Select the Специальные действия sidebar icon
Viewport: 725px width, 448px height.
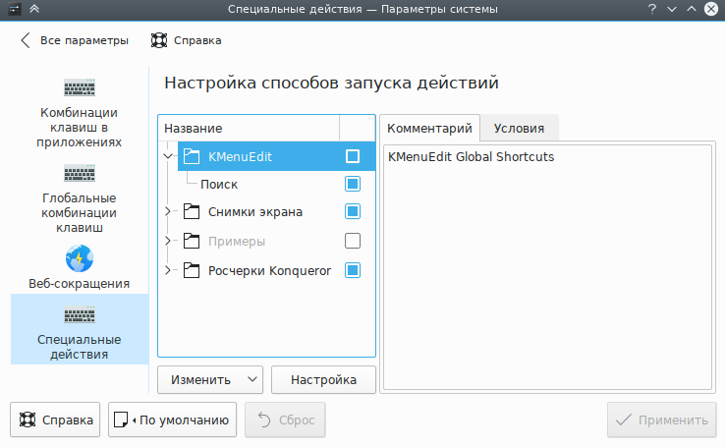(80, 315)
